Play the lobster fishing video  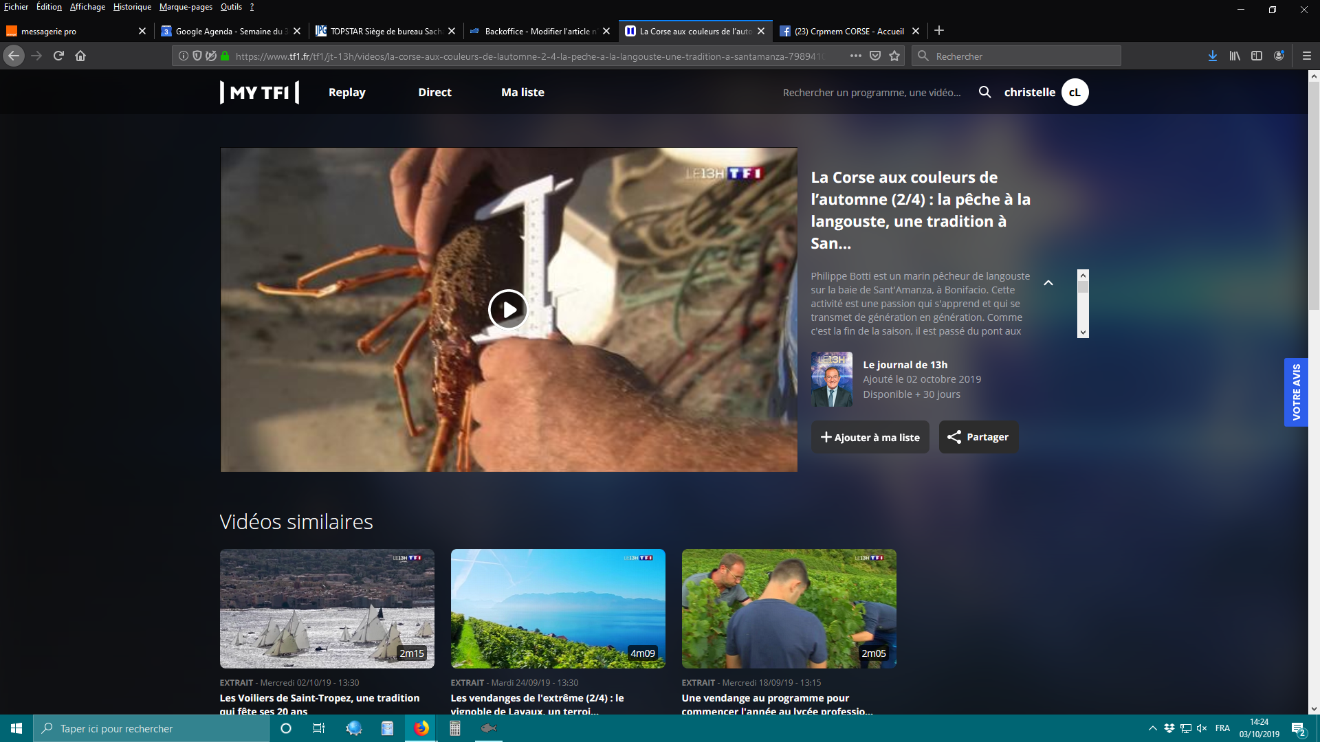pyautogui.click(x=508, y=310)
